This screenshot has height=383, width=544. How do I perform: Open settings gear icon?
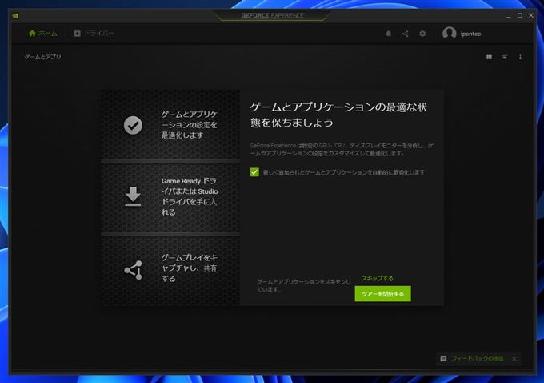(422, 34)
